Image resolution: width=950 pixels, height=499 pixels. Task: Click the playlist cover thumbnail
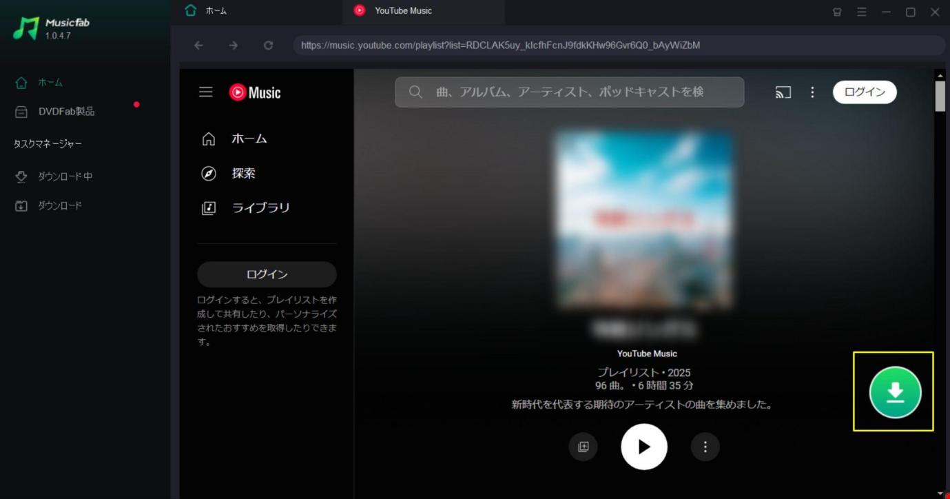[644, 219]
